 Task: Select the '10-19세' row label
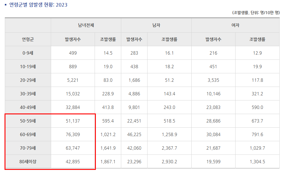[28, 67]
